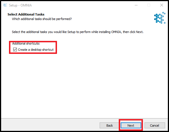Viewport: 169px width, 132px height.
Task: Click grey footer area left of Back
Action: [50, 126]
